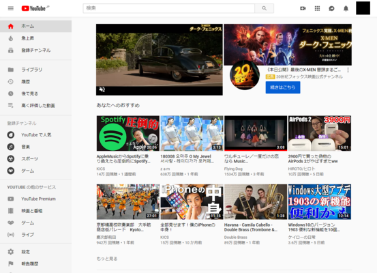Open the Spotify 圧倒的 video thumbnail
377x273 pixels.
click(128, 133)
